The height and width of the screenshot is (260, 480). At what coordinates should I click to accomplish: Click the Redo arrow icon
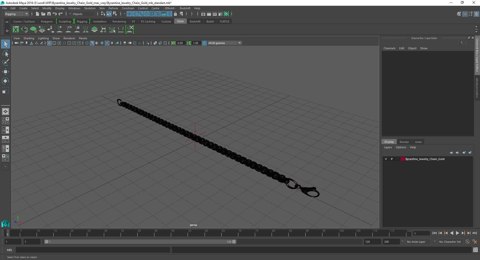coord(60,14)
